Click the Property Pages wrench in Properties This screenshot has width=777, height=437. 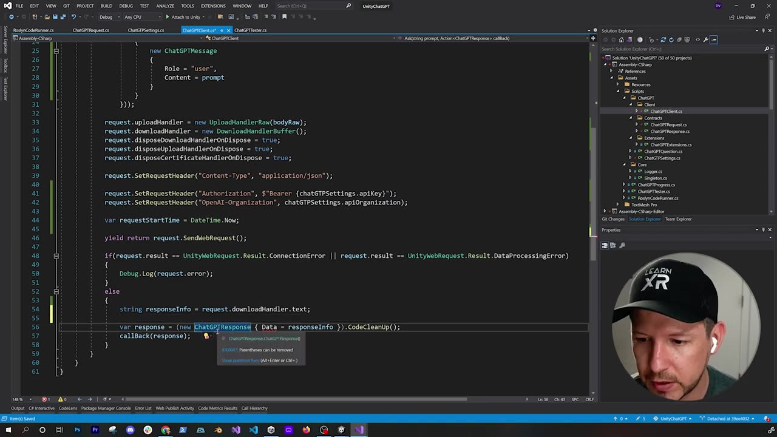click(622, 245)
